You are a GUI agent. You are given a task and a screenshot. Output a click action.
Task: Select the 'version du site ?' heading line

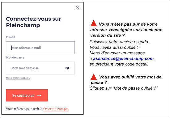click(x=108, y=35)
